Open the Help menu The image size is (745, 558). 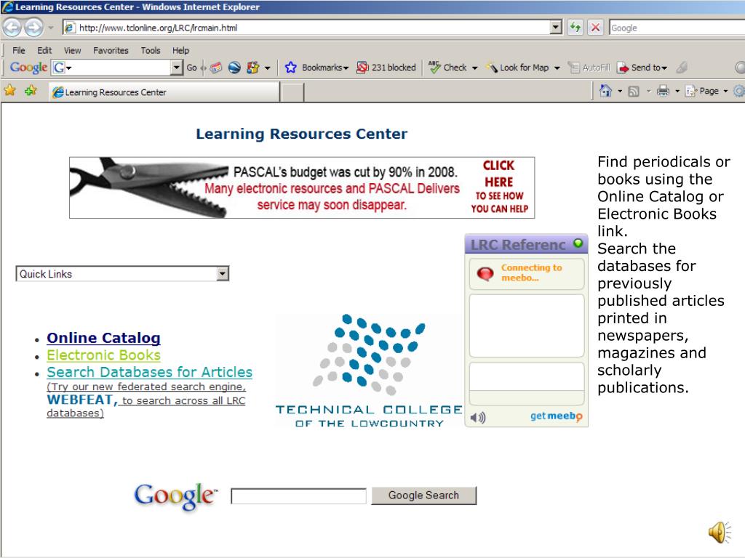click(180, 50)
